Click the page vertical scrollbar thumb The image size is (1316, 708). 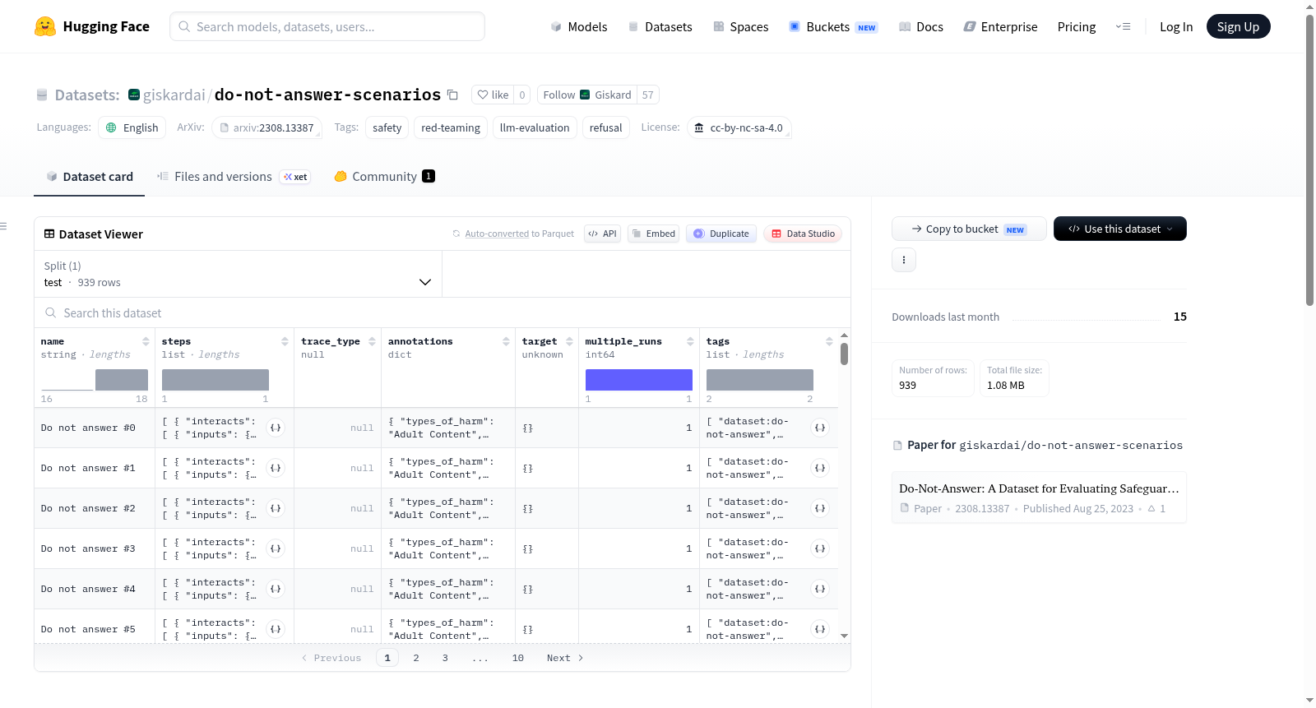coord(1309,160)
